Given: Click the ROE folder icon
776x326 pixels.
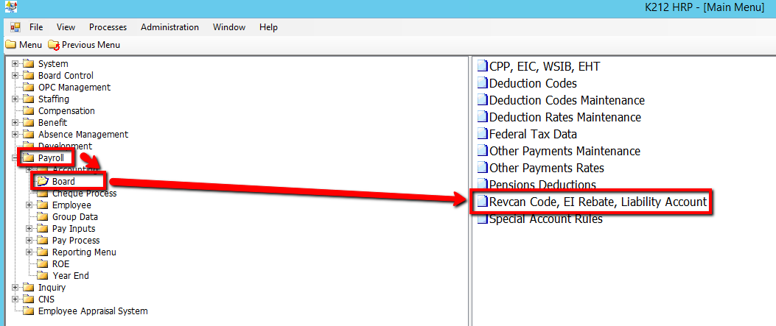Looking at the screenshot, I should [x=43, y=264].
